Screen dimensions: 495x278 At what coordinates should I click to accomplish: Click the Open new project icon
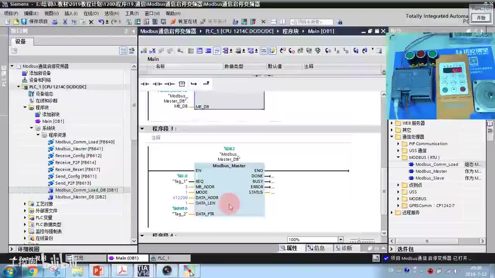tap(16, 22)
